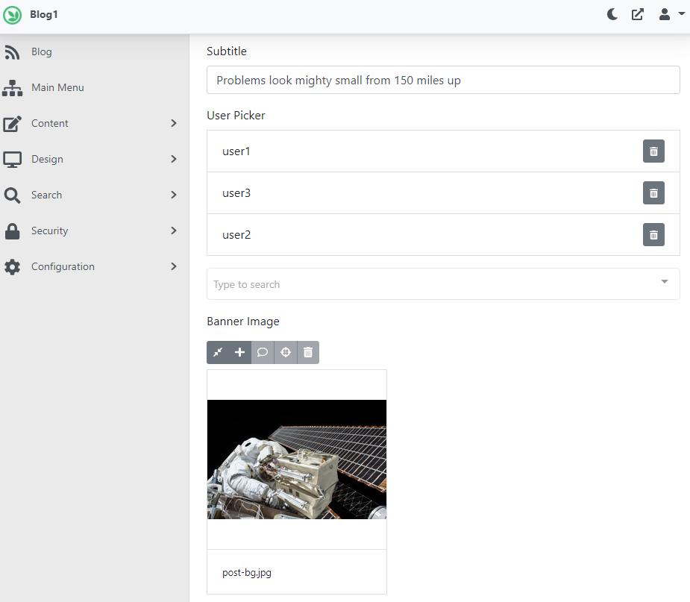The width and height of the screenshot is (690, 602).
Task: Click the Search magnifier icon
Action: [x=13, y=195]
